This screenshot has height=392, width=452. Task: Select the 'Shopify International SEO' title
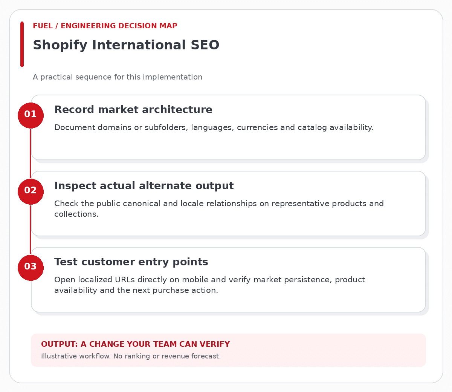click(x=126, y=45)
